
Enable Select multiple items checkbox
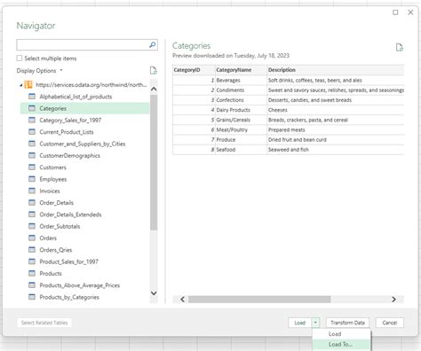pos(20,58)
